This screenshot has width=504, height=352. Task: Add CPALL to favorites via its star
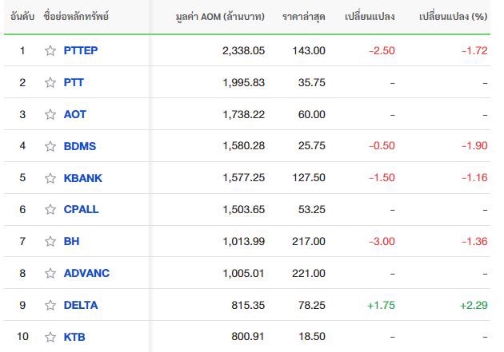50,209
